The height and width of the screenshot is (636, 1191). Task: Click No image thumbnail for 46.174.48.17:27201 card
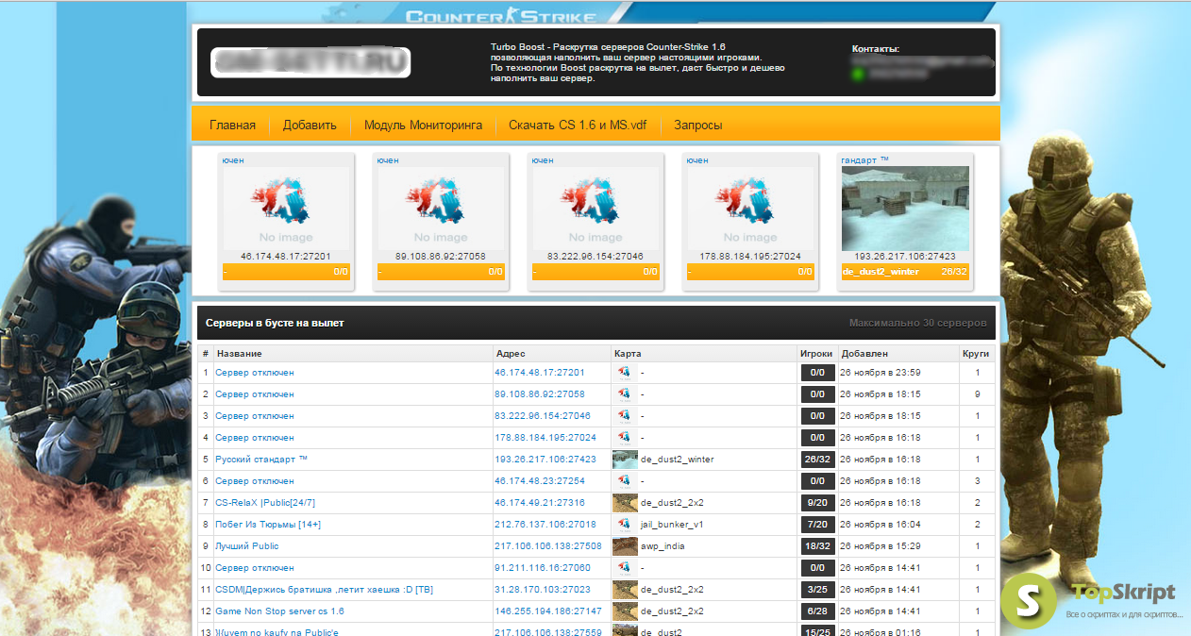[x=286, y=209]
